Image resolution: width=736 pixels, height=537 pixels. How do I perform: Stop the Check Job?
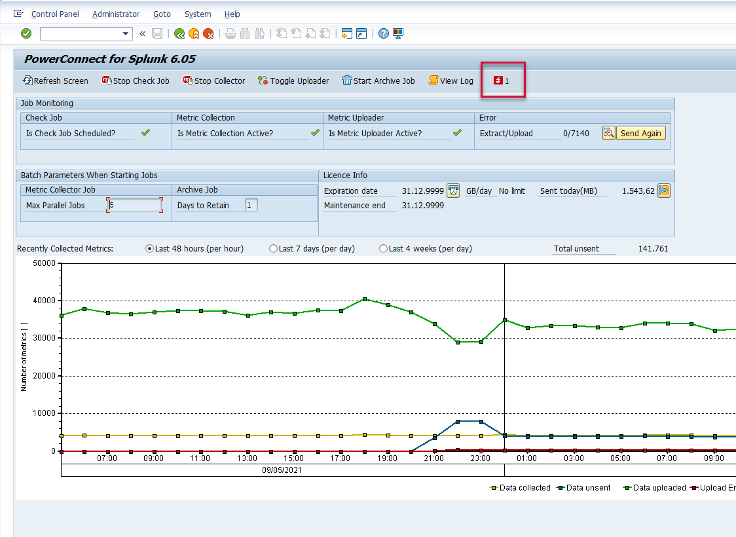tap(136, 81)
